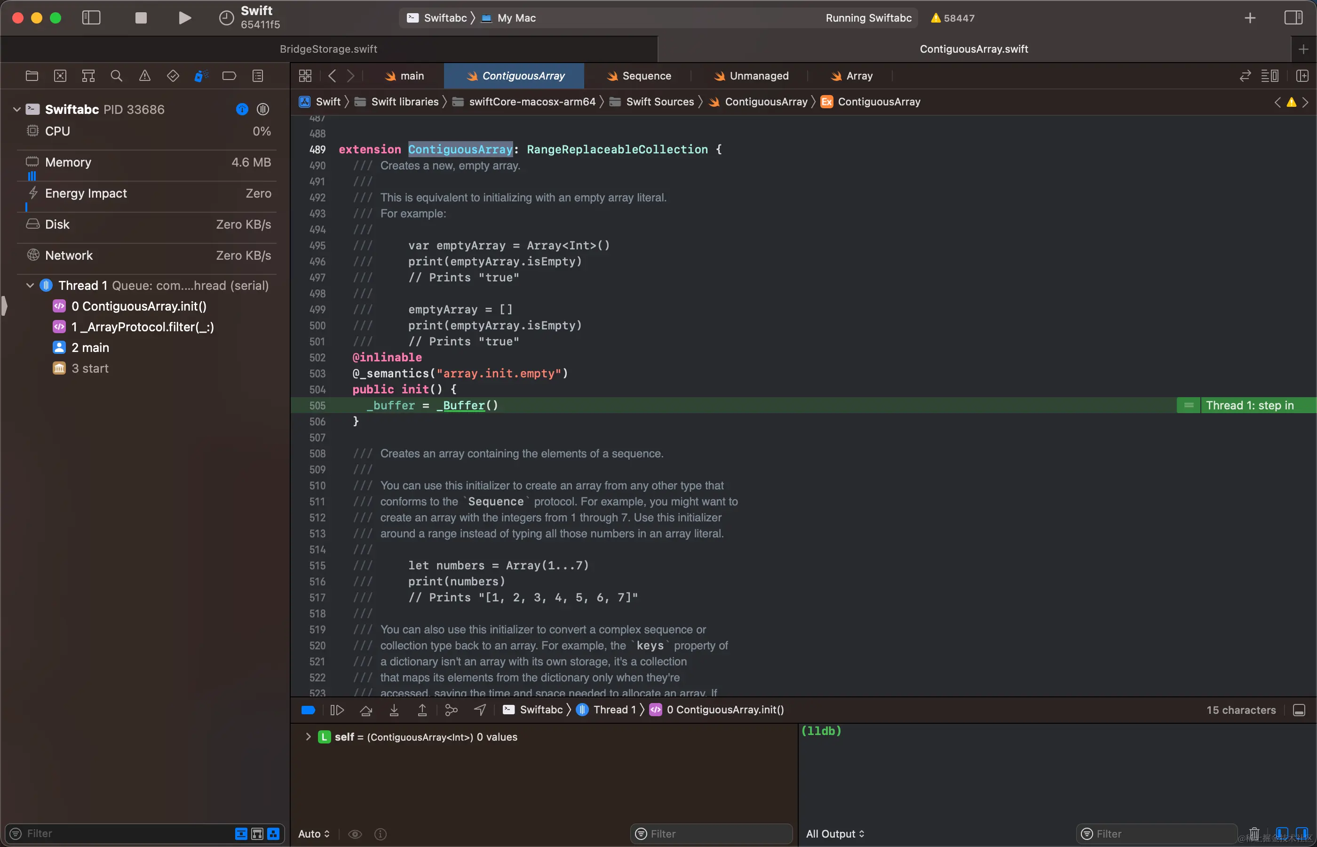Enable code review with arrows icon

click(x=1246, y=76)
